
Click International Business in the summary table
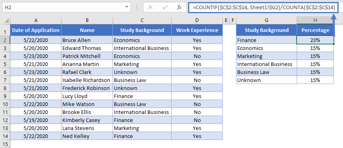[266, 64]
